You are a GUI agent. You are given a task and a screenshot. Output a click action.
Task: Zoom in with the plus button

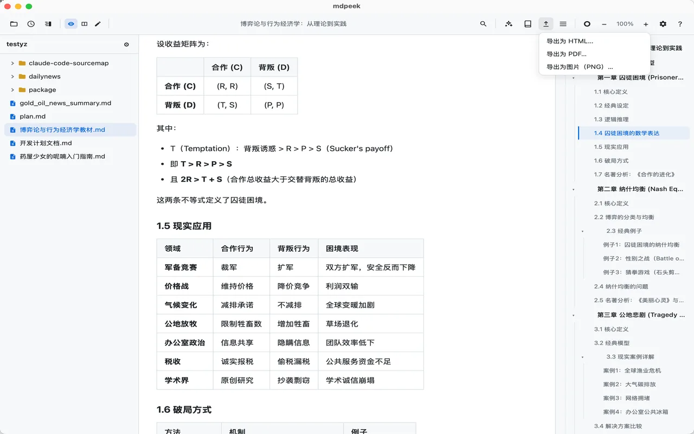(646, 24)
